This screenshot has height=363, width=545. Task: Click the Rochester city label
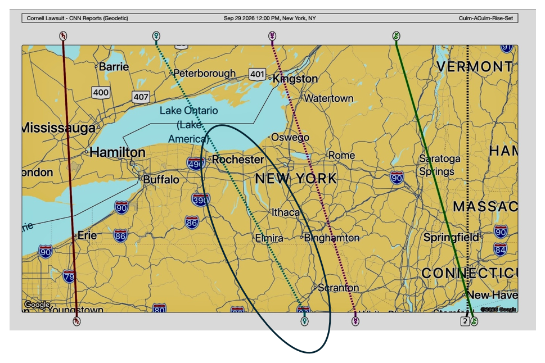click(238, 160)
